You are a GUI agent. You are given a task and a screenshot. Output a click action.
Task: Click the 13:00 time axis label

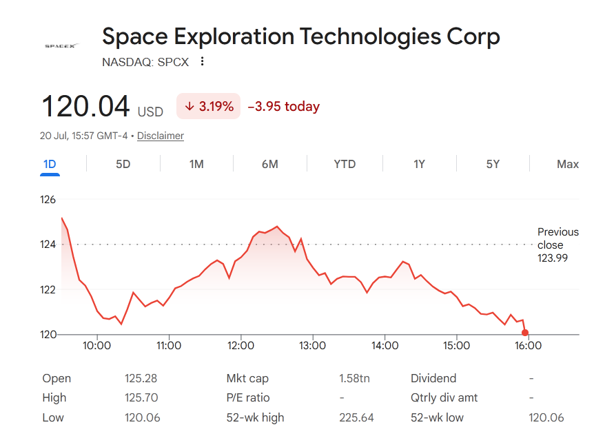coord(312,346)
